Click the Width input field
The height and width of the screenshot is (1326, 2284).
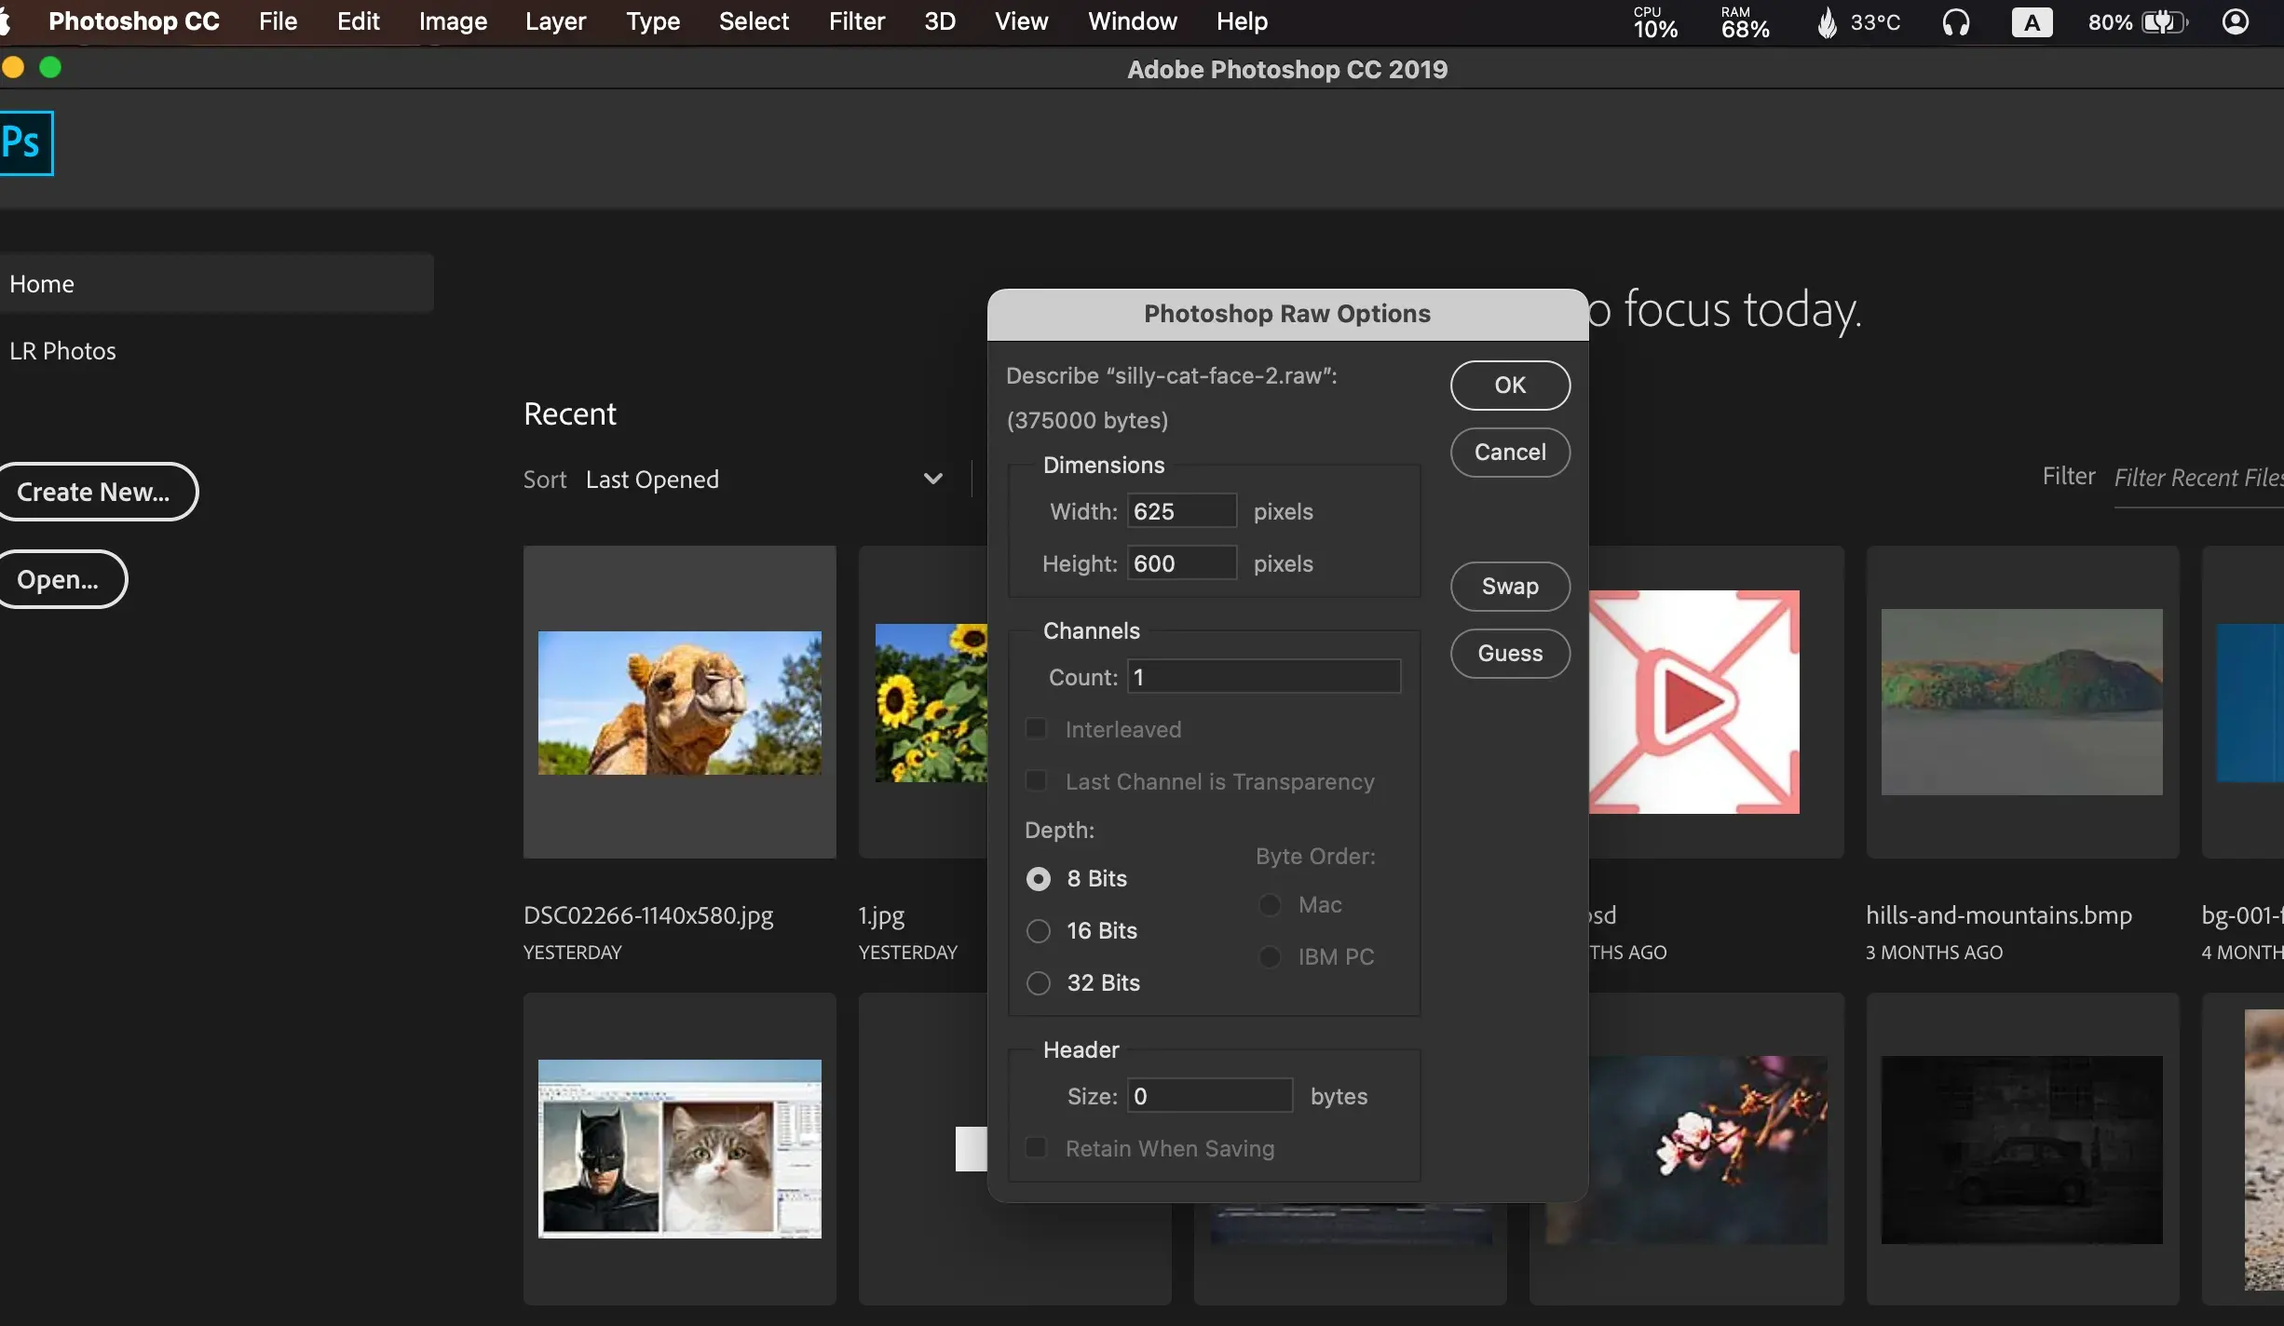pos(1181,511)
